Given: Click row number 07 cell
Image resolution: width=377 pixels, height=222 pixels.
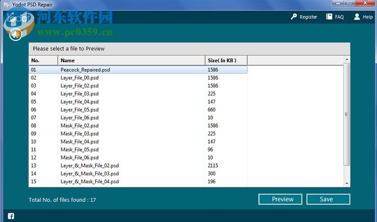Looking at the screenshot, I should pyautogui.click(x=34, y=118).
